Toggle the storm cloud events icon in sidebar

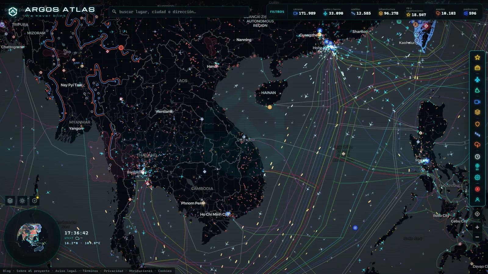(477, 145)
